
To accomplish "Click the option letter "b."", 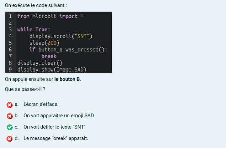I will click(17, 116).
